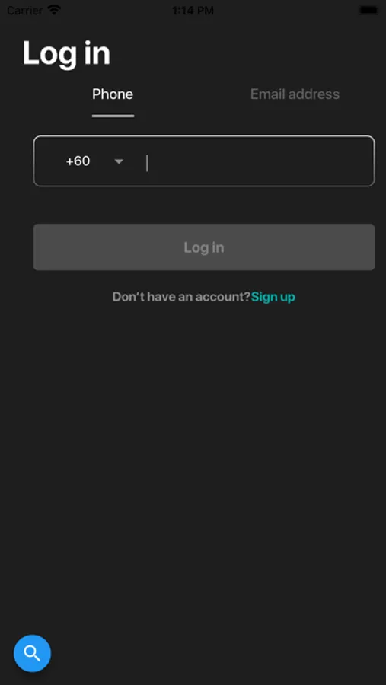The height and width of the screenshot is (685, 386).
Task: Click the Log in page heading
Action: pyautogui.click(x=66, y=53)
